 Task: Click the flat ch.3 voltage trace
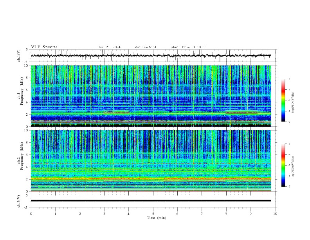coord(151,201)
